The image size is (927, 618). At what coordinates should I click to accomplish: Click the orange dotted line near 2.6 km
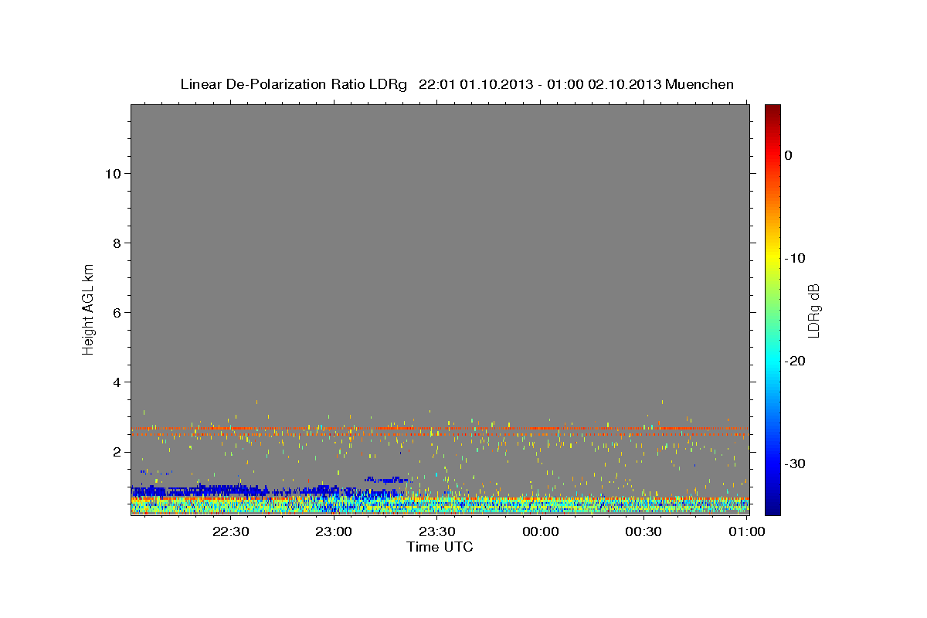pyautogui.click(x=440, y=428)
